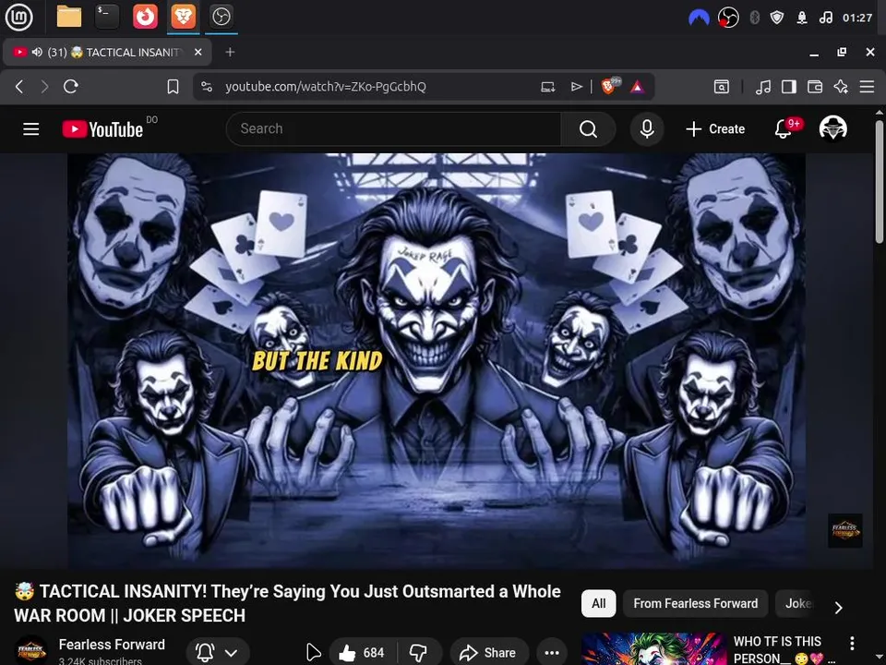Screen dimensions: 886x665
Task: Open the YouTube account avatar menu
Action: click(x=832, y=129)
